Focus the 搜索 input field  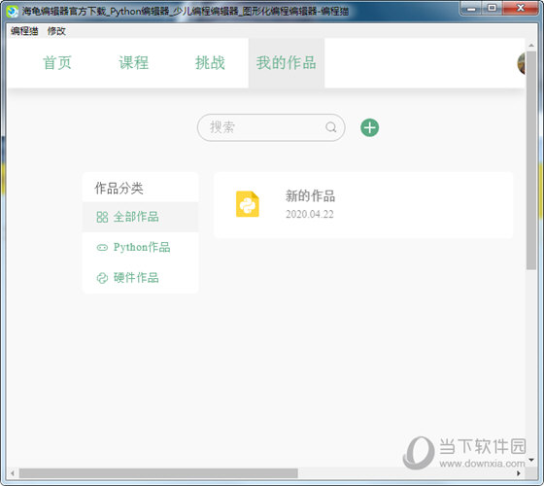coord(271,127)
